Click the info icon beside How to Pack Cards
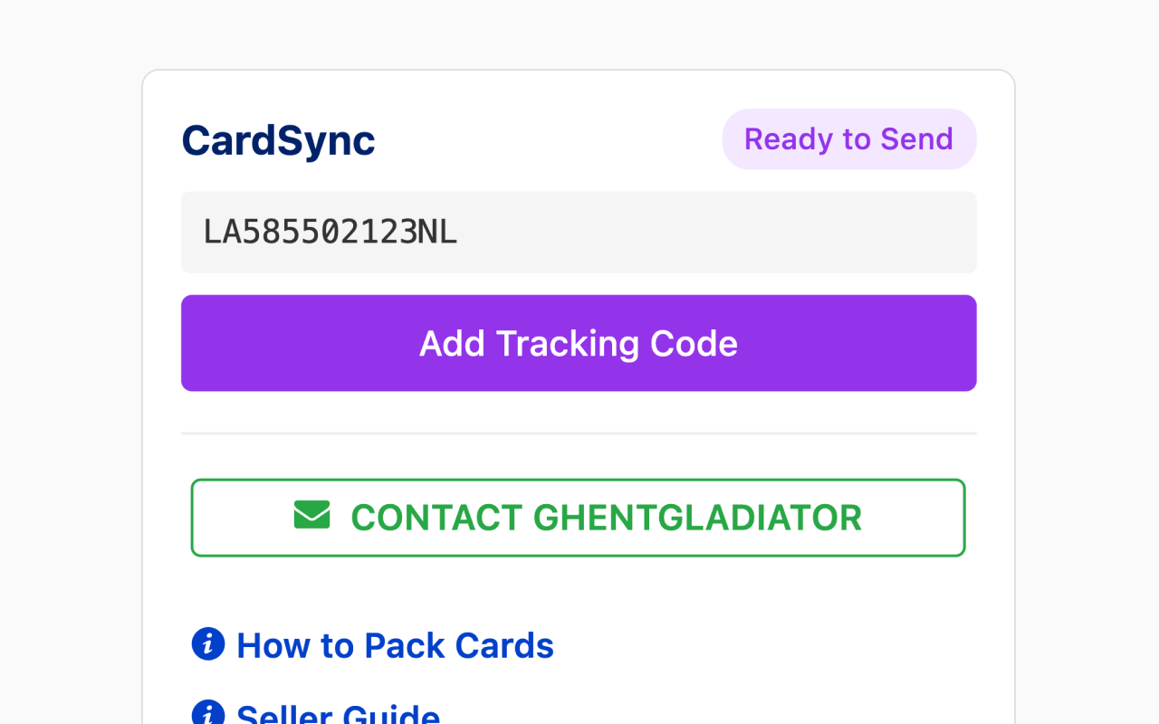 207,643
